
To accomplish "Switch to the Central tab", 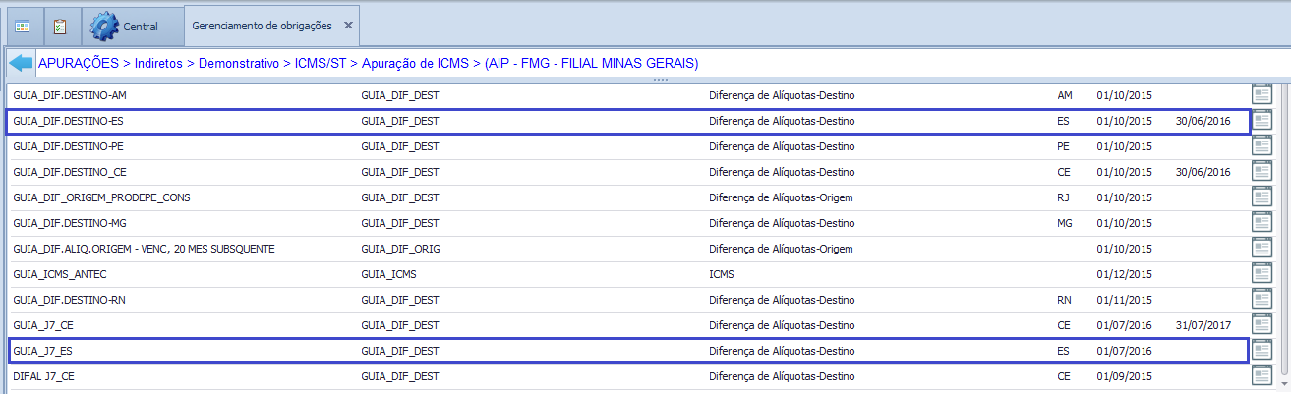I will (132, 26).
